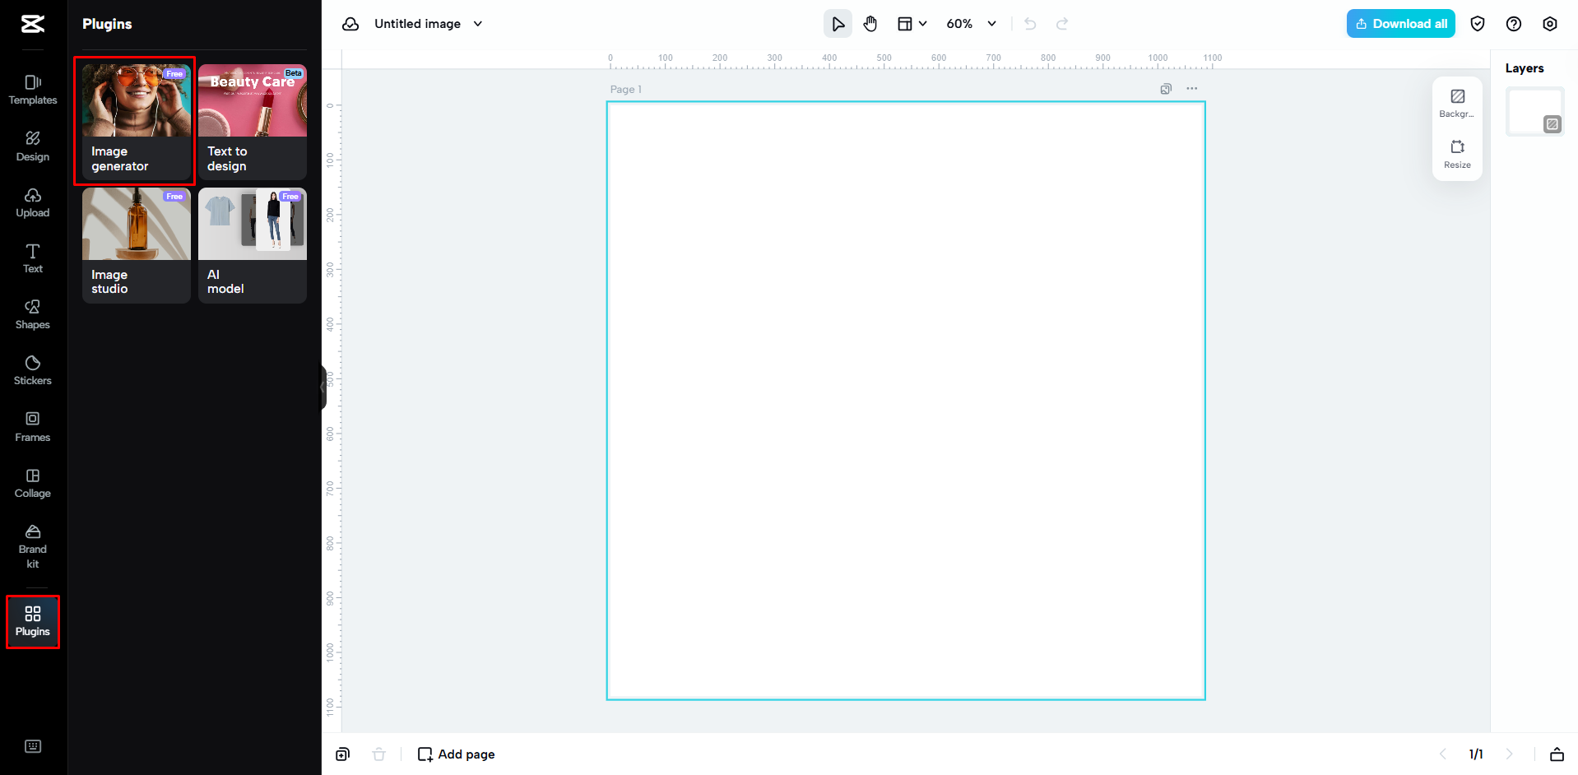Click the Download all button
The image size is (1578, 775).
click(1399, 23)
